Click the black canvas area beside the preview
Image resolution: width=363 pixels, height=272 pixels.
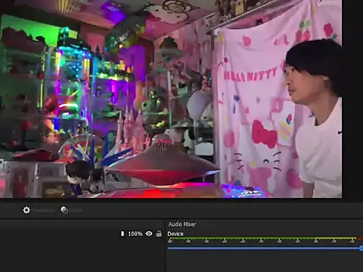tap(352, 100)
